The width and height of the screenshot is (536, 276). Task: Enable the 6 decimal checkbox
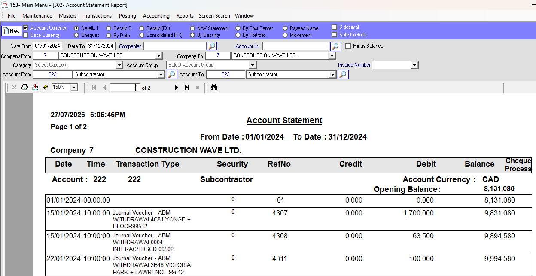335,27
